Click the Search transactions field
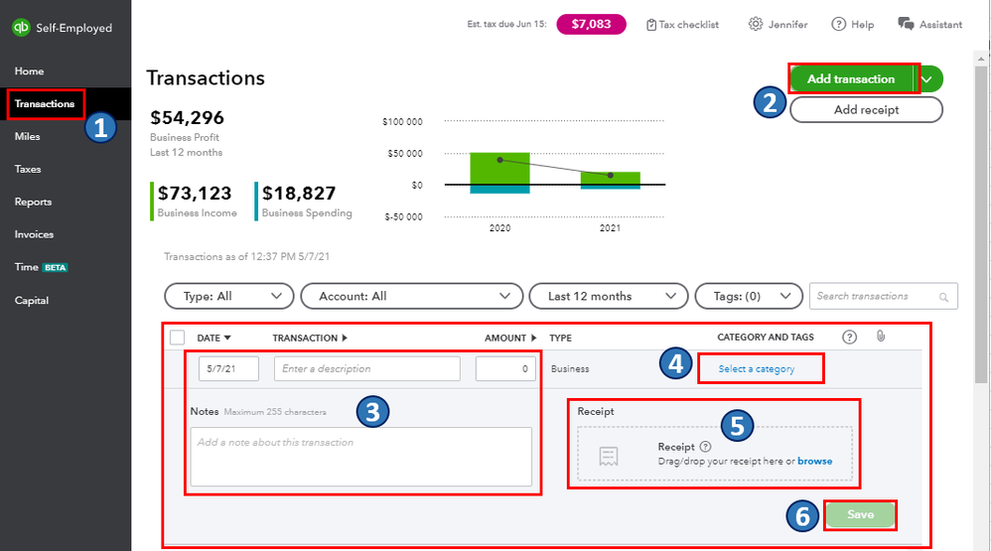 [884, 297]
